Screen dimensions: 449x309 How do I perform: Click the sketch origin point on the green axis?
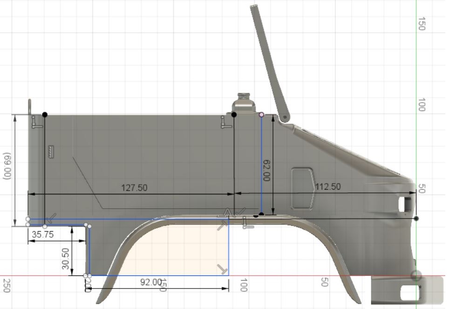416,276
